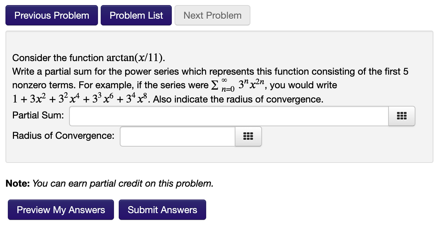The image size is (445, 226).
Task: Click inside the Partial Sum answer box
Action: [x=228, y=116]
